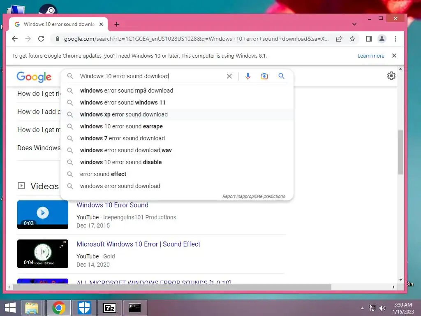This screenshot has width=421, height=316.
Task: Pick suggestion windows error sound mp3 download
Action: [177, 91]
